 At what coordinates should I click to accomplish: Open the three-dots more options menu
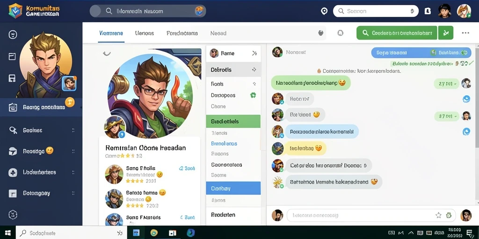tap(465, 33)
